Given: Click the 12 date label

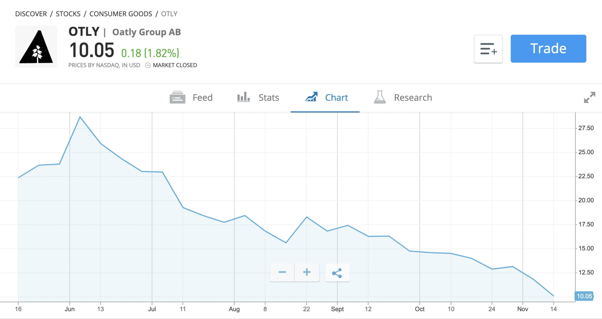Looking at the screenshot, I should pyautogui.click(x=368, y=309).
